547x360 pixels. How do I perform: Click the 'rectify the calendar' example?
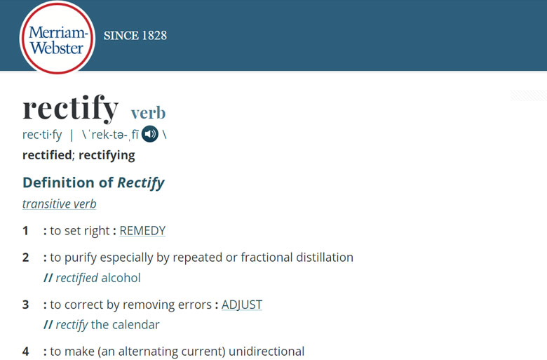coord(102,325)
